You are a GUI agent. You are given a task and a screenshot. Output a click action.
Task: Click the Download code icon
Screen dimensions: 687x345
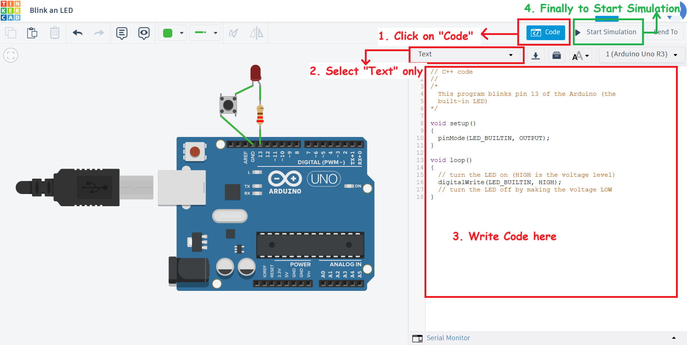coord(536,56)
